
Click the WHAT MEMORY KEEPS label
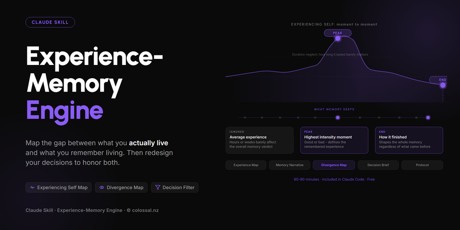tap(334, 109)
